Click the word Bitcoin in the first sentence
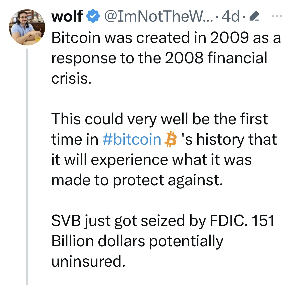Viewport: 293px width, 285px height. 76,38
